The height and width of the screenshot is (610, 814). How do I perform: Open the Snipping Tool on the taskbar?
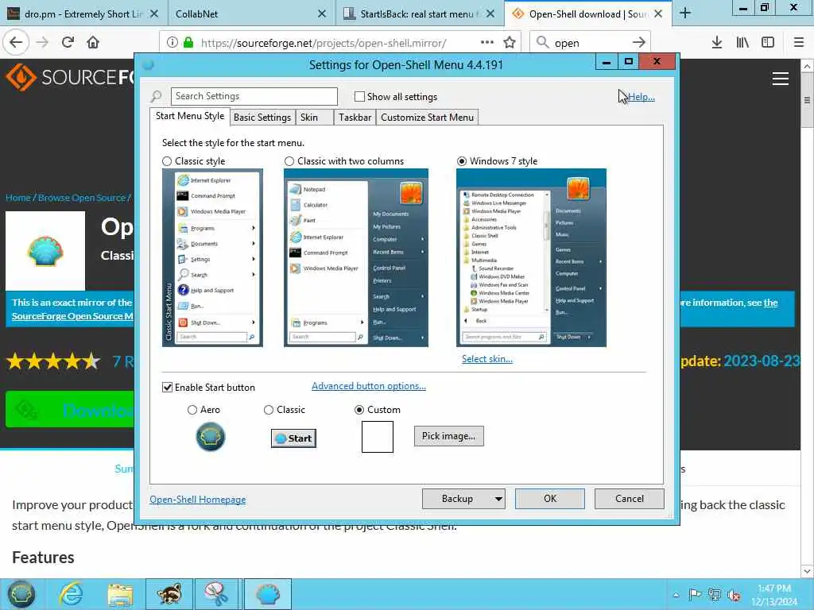[x=216, y=594]
